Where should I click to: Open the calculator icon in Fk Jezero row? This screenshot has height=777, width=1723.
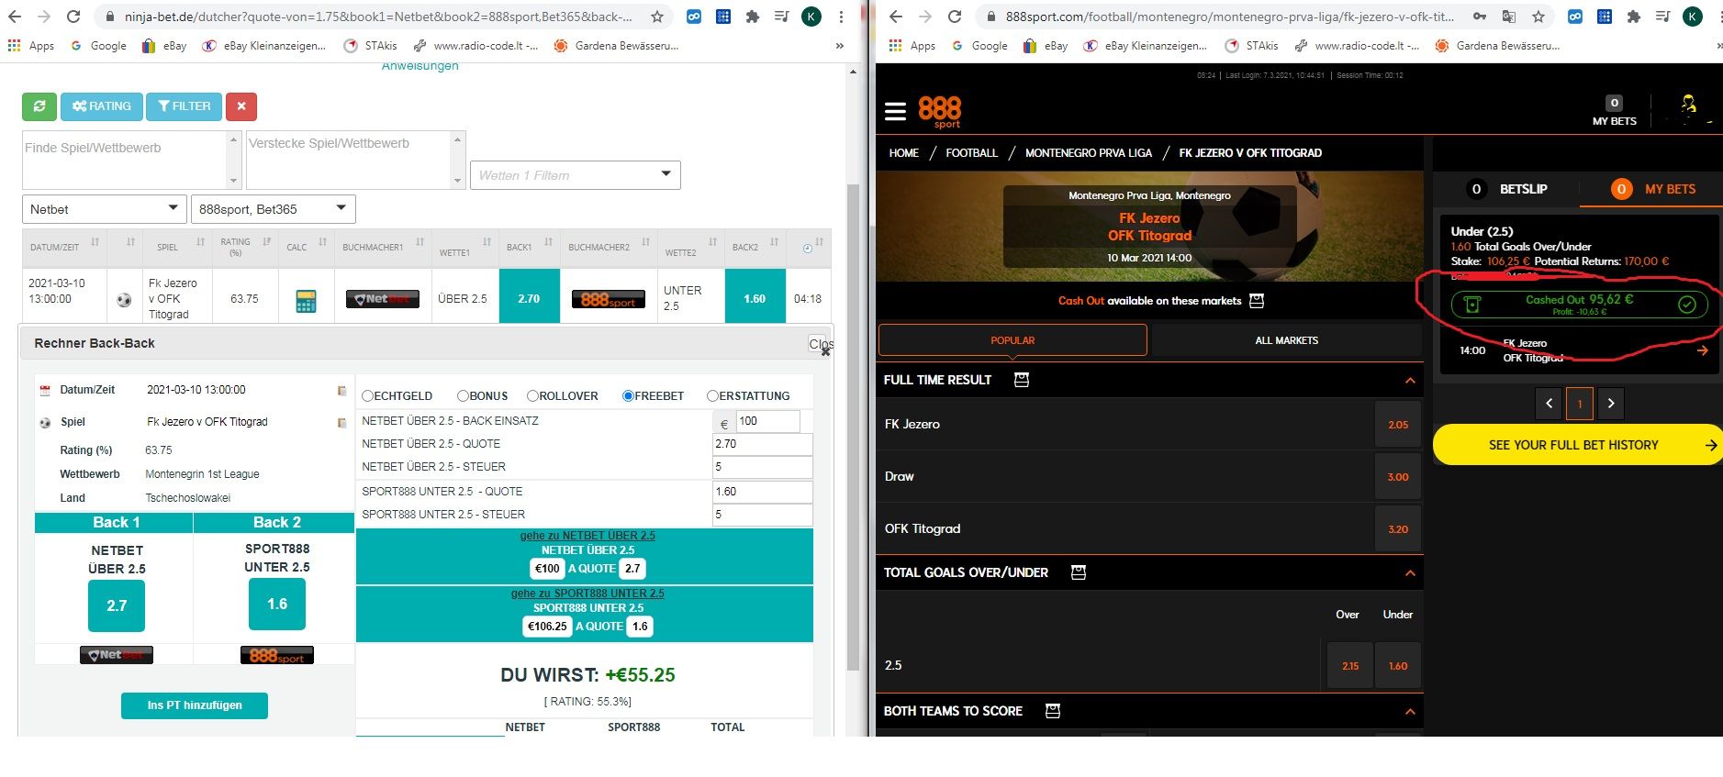coord(306,300)
